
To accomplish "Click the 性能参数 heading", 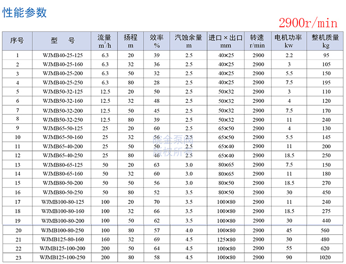I will [x=25, y=12].
